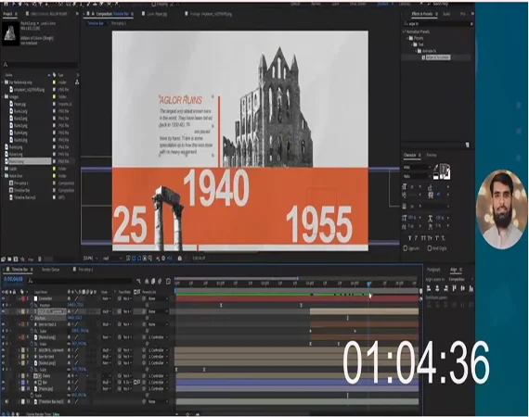The height and width of the screenshot is (417, 529).
Task: Delete selected item with Project trash icon
Action: tap(40, 259)
